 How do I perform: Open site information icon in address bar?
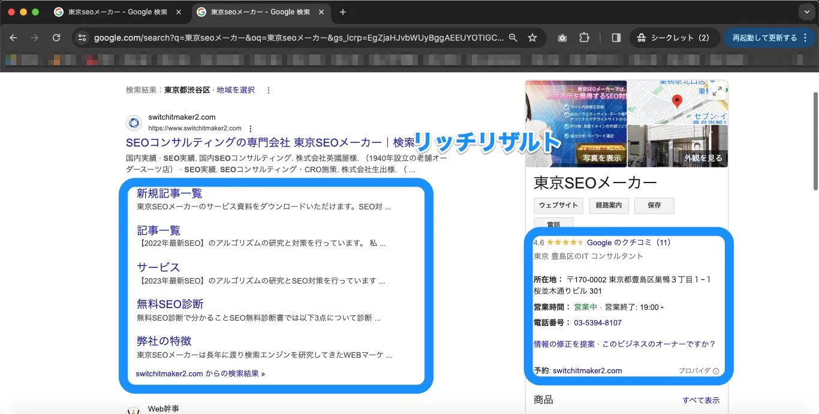click(82, 38)
